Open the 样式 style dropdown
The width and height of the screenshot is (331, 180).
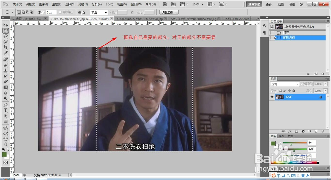click(99, 13)
